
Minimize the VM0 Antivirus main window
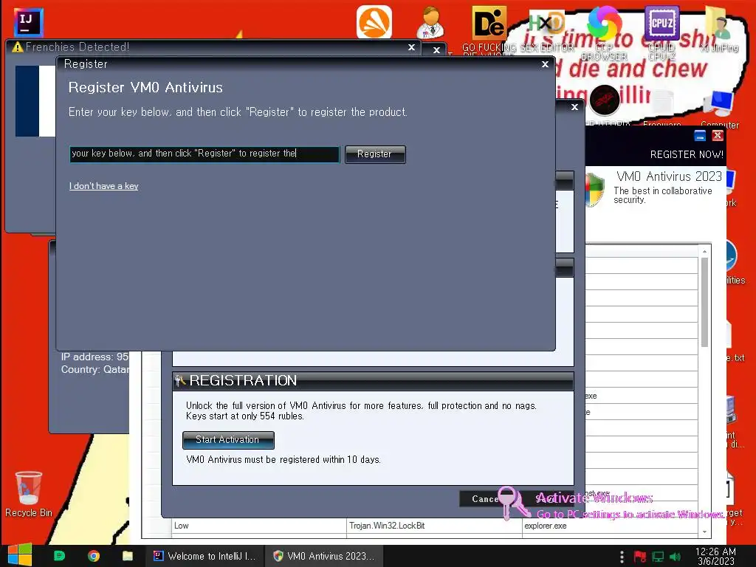pos(700,136)
